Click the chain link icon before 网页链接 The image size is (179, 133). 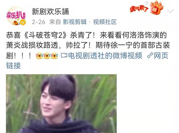click(x=150, y=55)
